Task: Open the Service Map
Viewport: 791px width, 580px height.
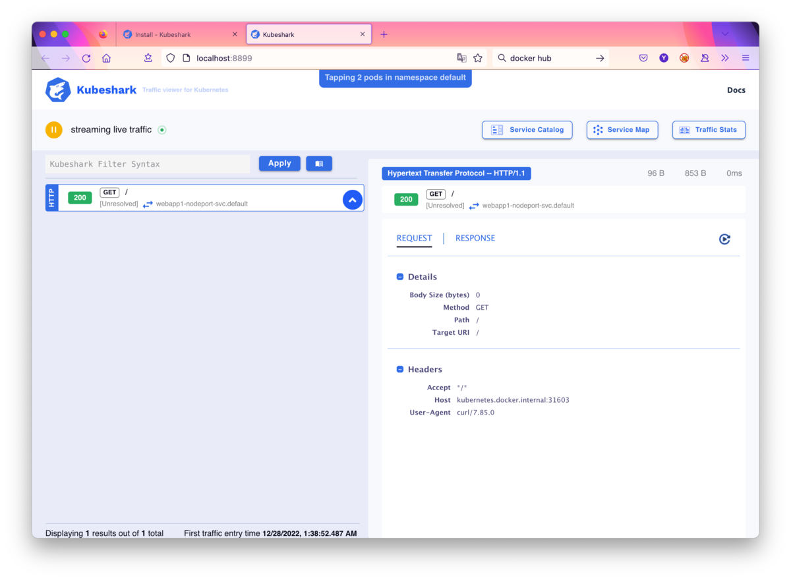Action: point(622,130)
